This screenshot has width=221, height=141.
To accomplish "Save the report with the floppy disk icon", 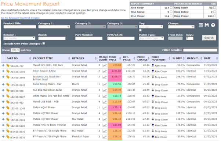I will 207,25.
